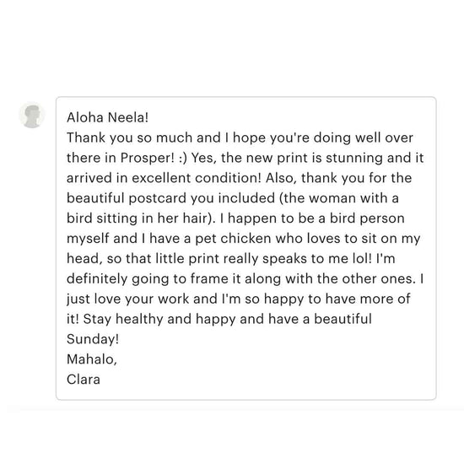This screenshot has width=464, height=464.
Task: Click the phrase 'beautiful postcard'
Action: pyautogui.click(x=127, y=198)
